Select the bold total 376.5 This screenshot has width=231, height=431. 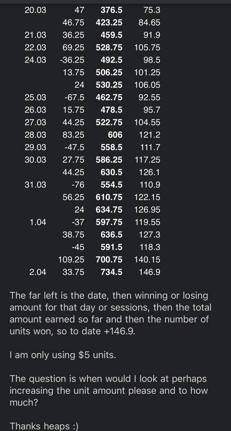pos(111,10)
